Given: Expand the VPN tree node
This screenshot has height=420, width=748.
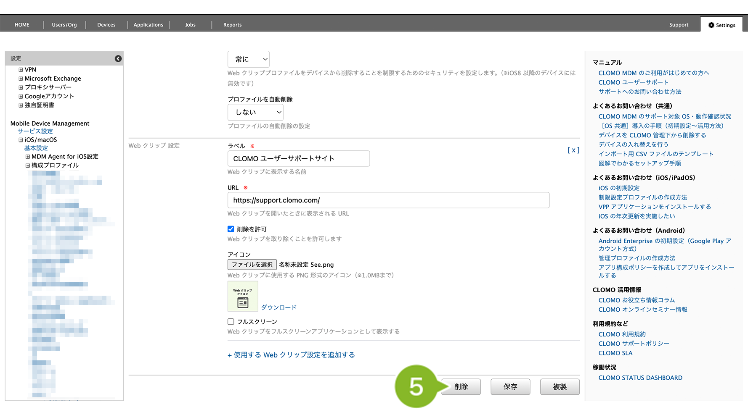Looking at the screenshot, I should pos(21,70).
